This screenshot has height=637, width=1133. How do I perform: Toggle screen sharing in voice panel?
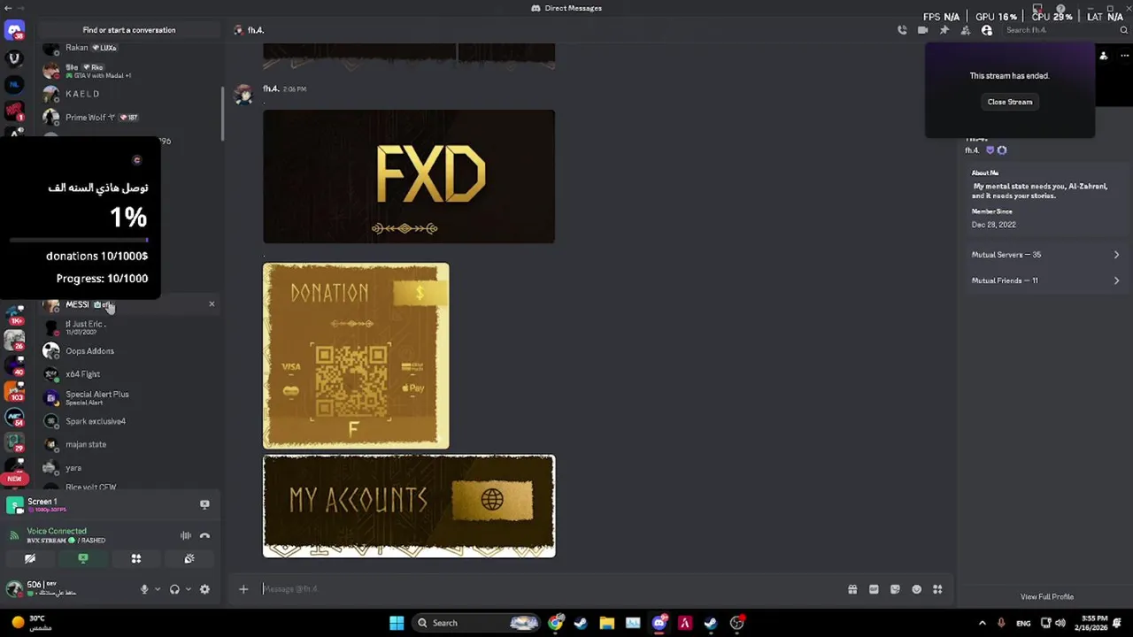coord(83,559)
